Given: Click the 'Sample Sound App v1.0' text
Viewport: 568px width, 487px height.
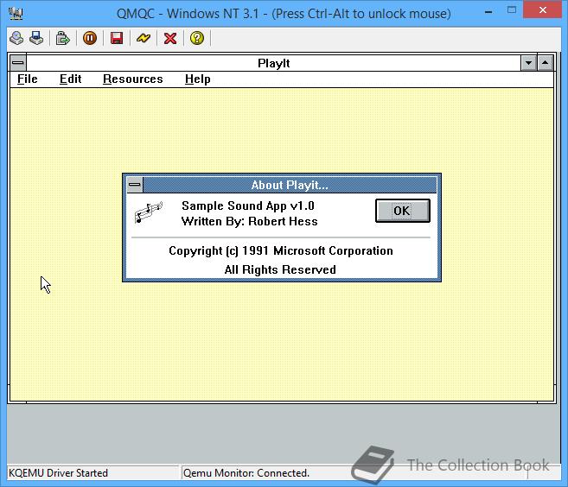Looking at the screenshot, I should tap(248, 206).
